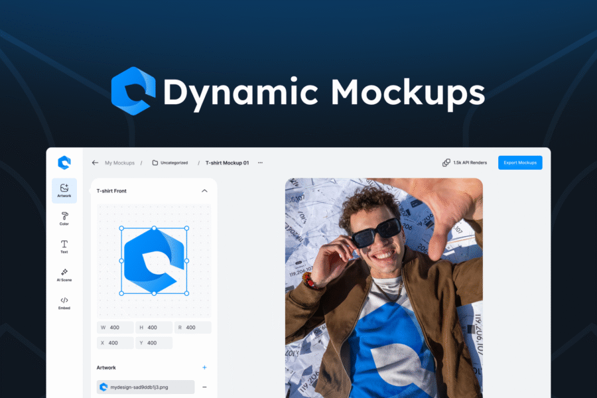Go to My Mockups breadcrumb

[119, 163]
